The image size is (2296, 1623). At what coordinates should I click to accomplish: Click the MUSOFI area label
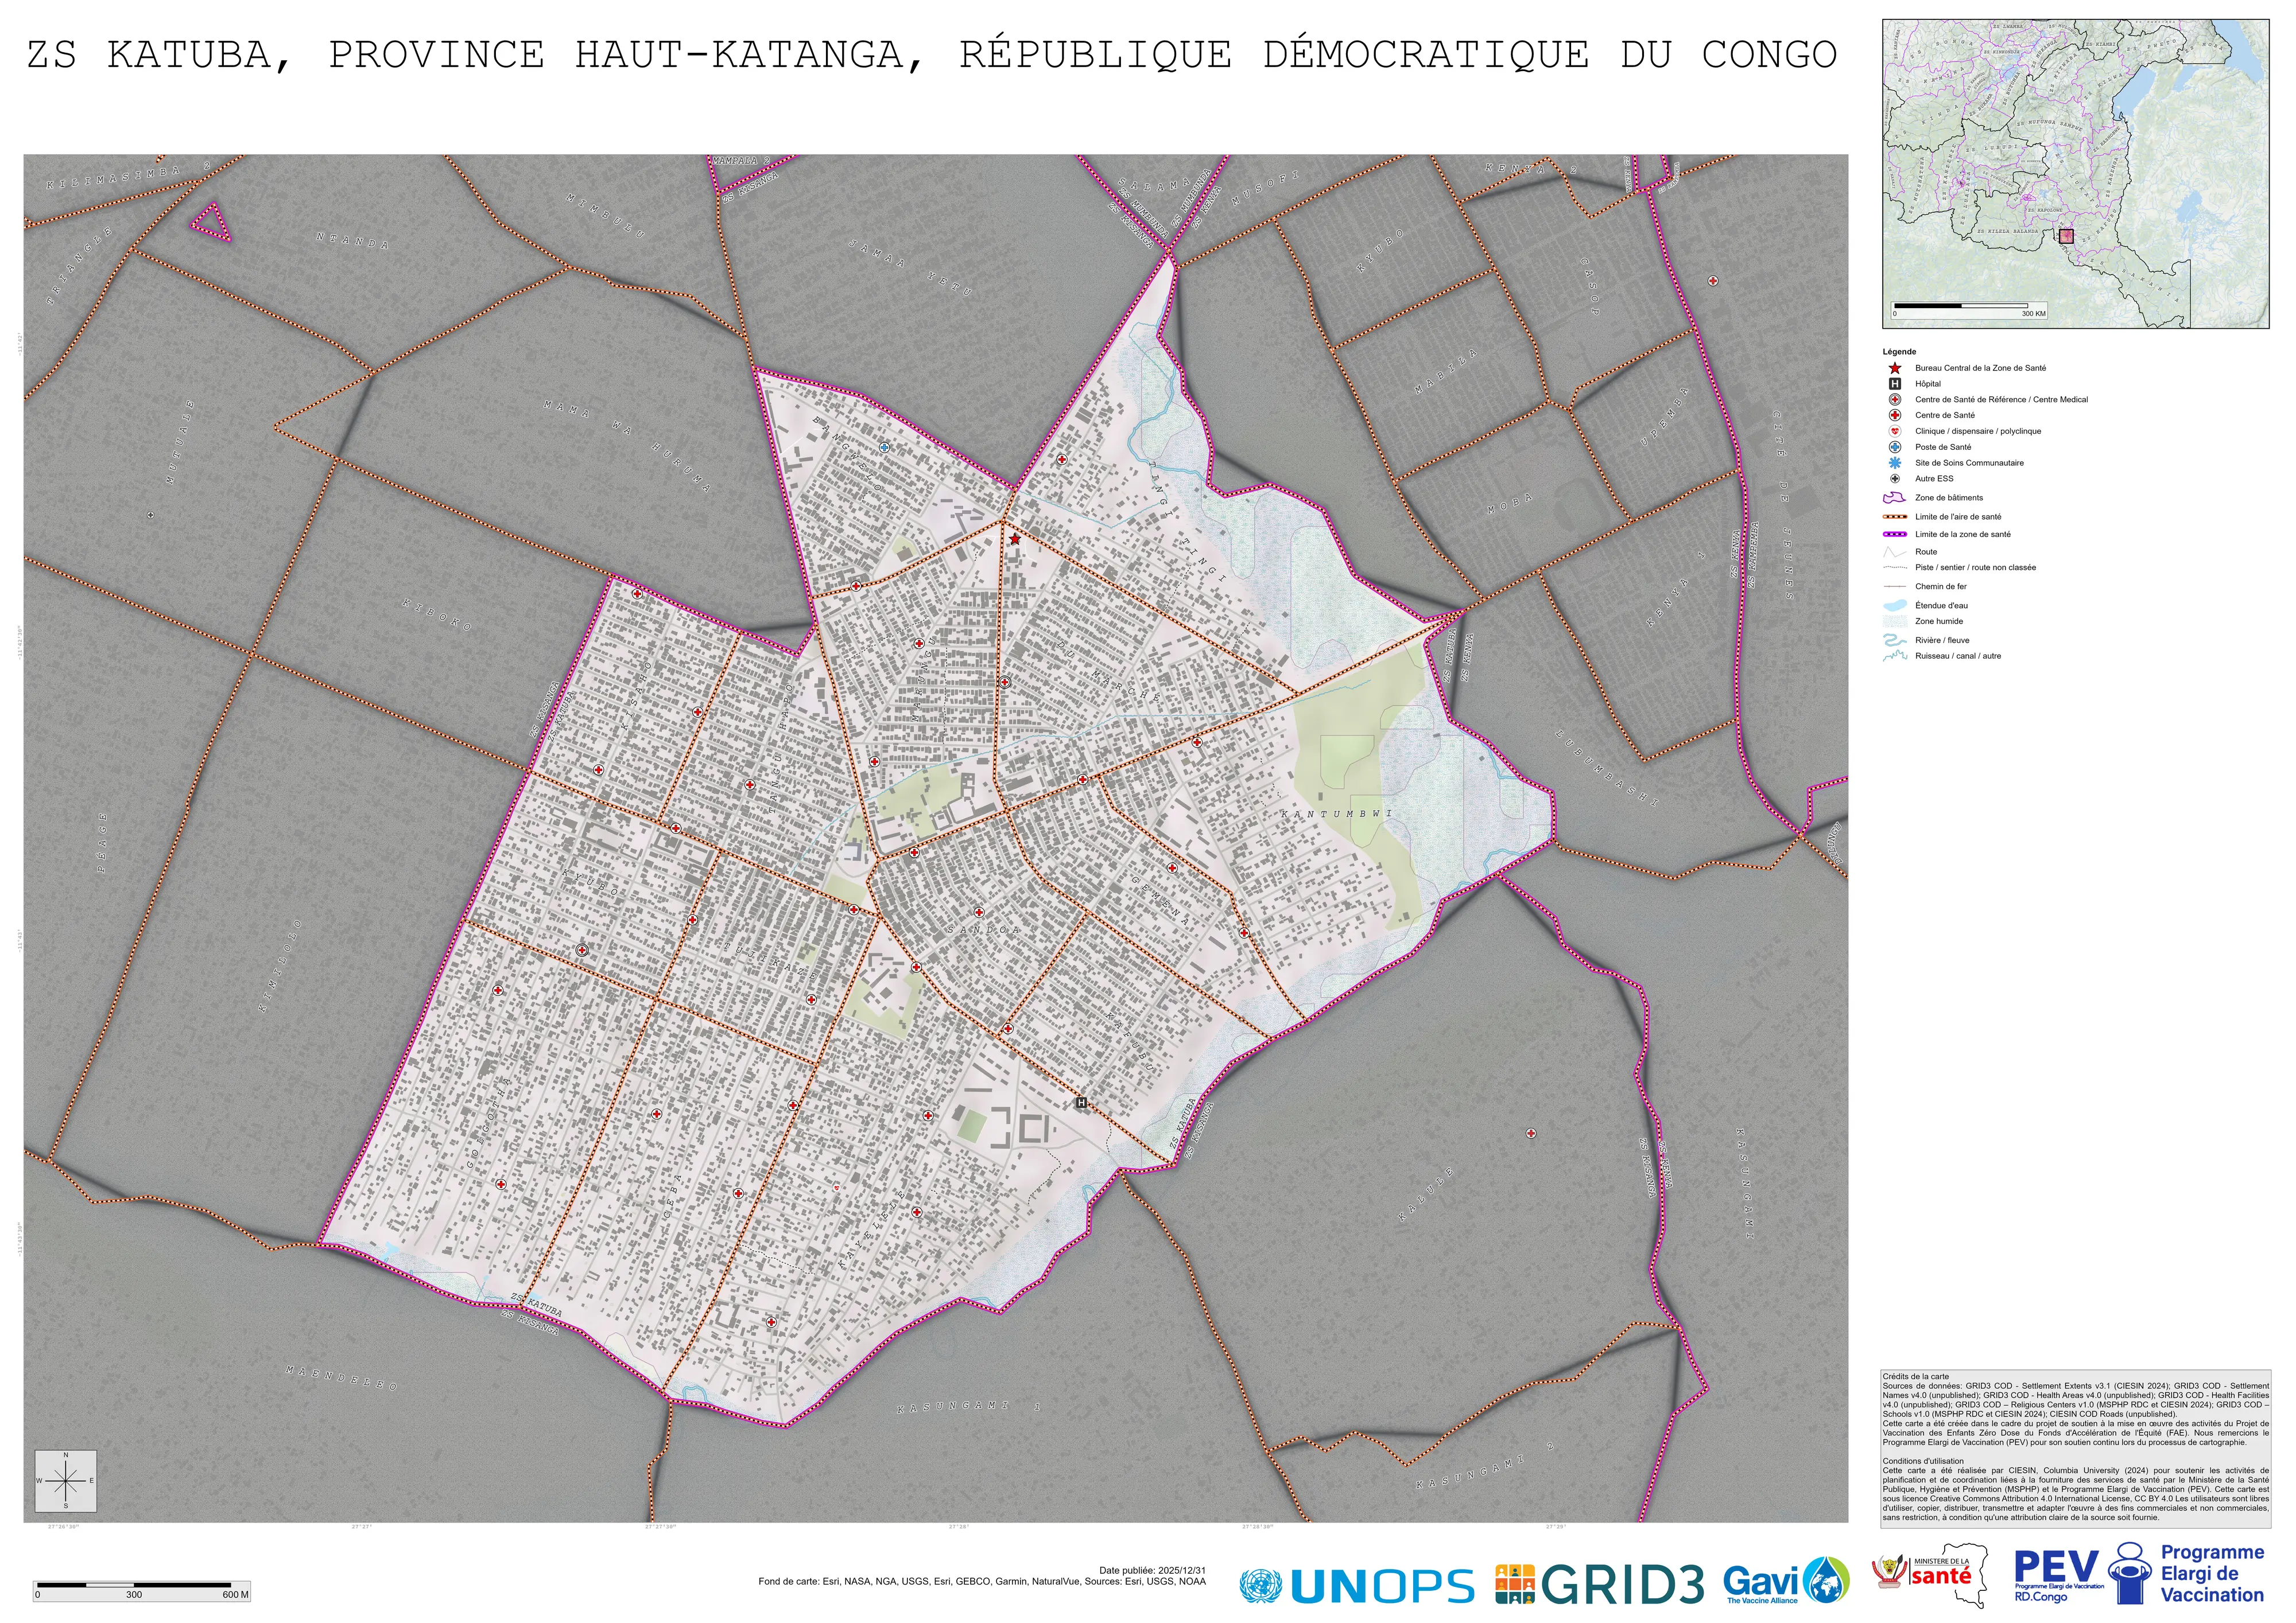tap(1266, 187)
